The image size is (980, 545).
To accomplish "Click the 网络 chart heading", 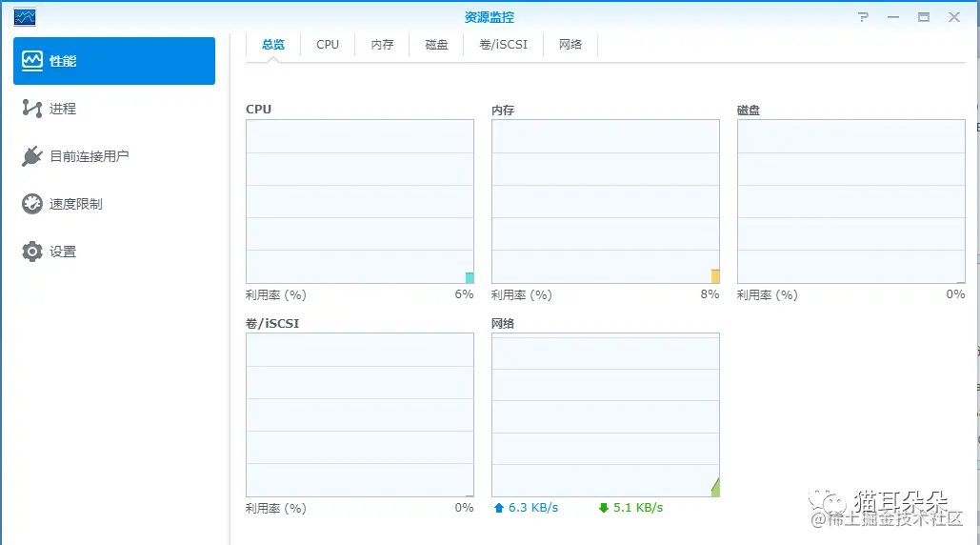I will click(503, 323).
